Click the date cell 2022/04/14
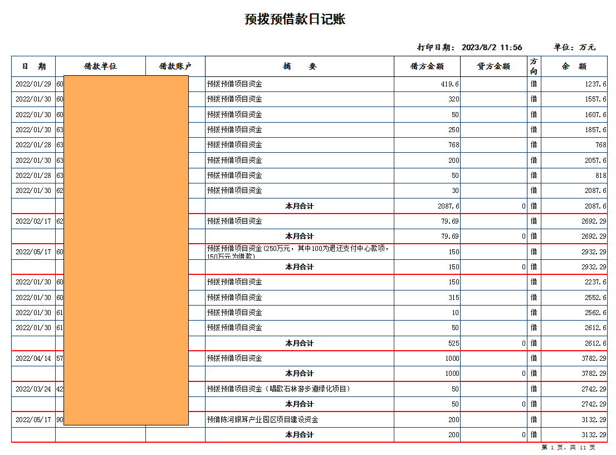Viewport: 616px width, 455px height. tap(33, 359)
